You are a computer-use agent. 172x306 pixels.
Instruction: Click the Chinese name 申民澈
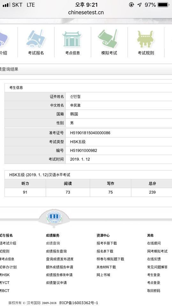pos(75,106)
